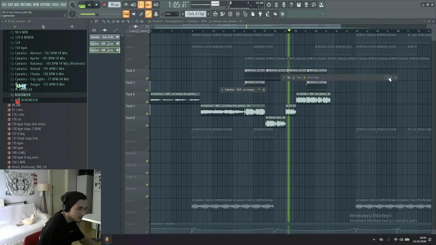Toggle blend recording overdub icon
436x245 pixels.
[x=149, y=5]
